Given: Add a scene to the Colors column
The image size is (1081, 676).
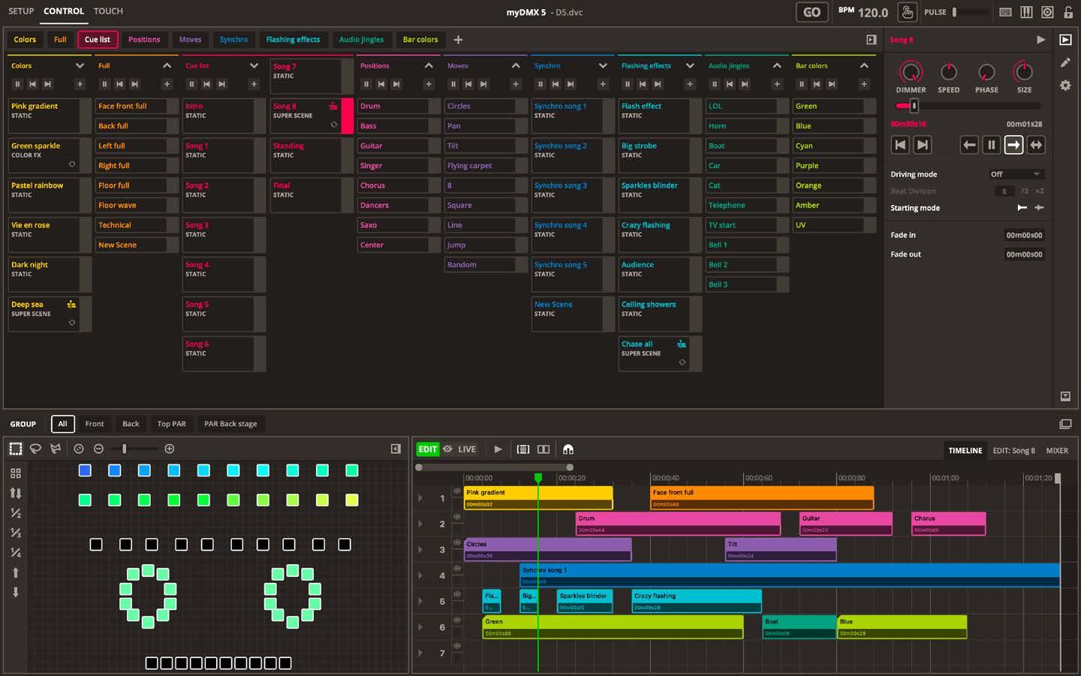Looking at the screenshot, I should click(80, 84).
